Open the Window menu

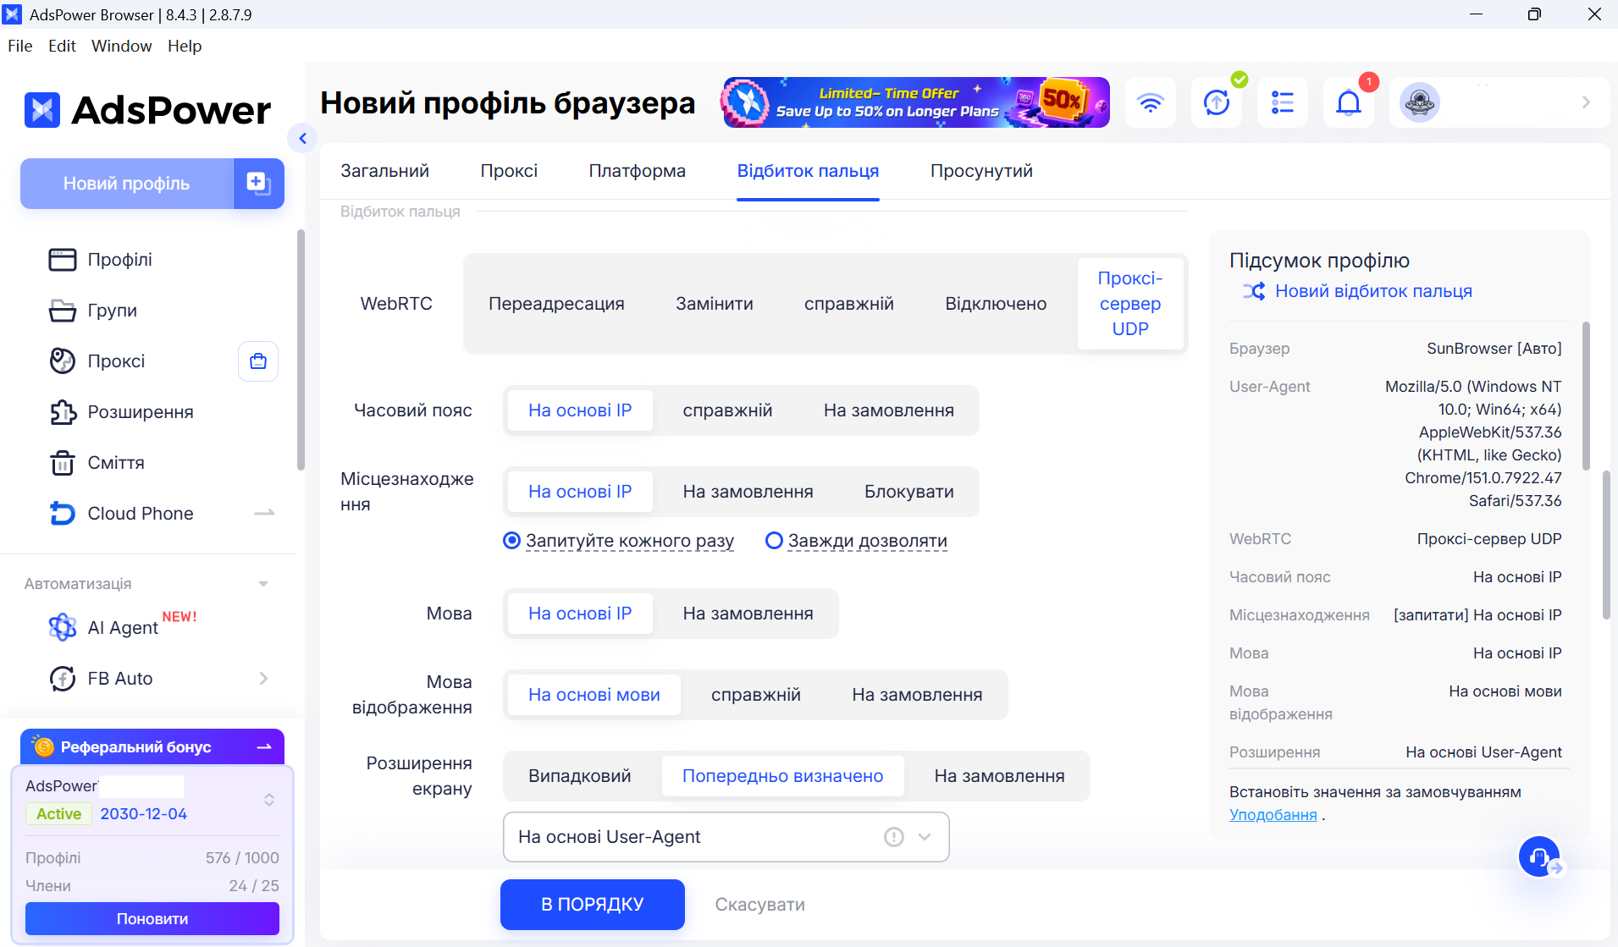click(x=122, y=46)
